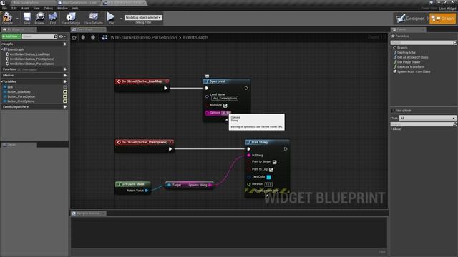
Task: Open the Debug menu
Action: click(48, 8)
